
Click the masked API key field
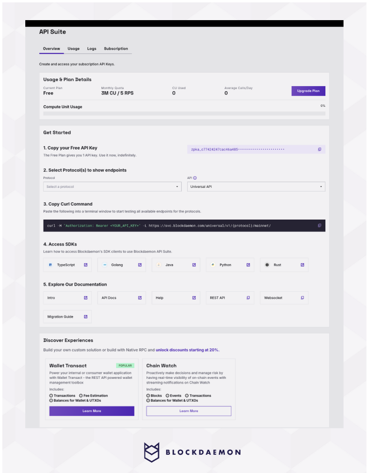[256, 149]
